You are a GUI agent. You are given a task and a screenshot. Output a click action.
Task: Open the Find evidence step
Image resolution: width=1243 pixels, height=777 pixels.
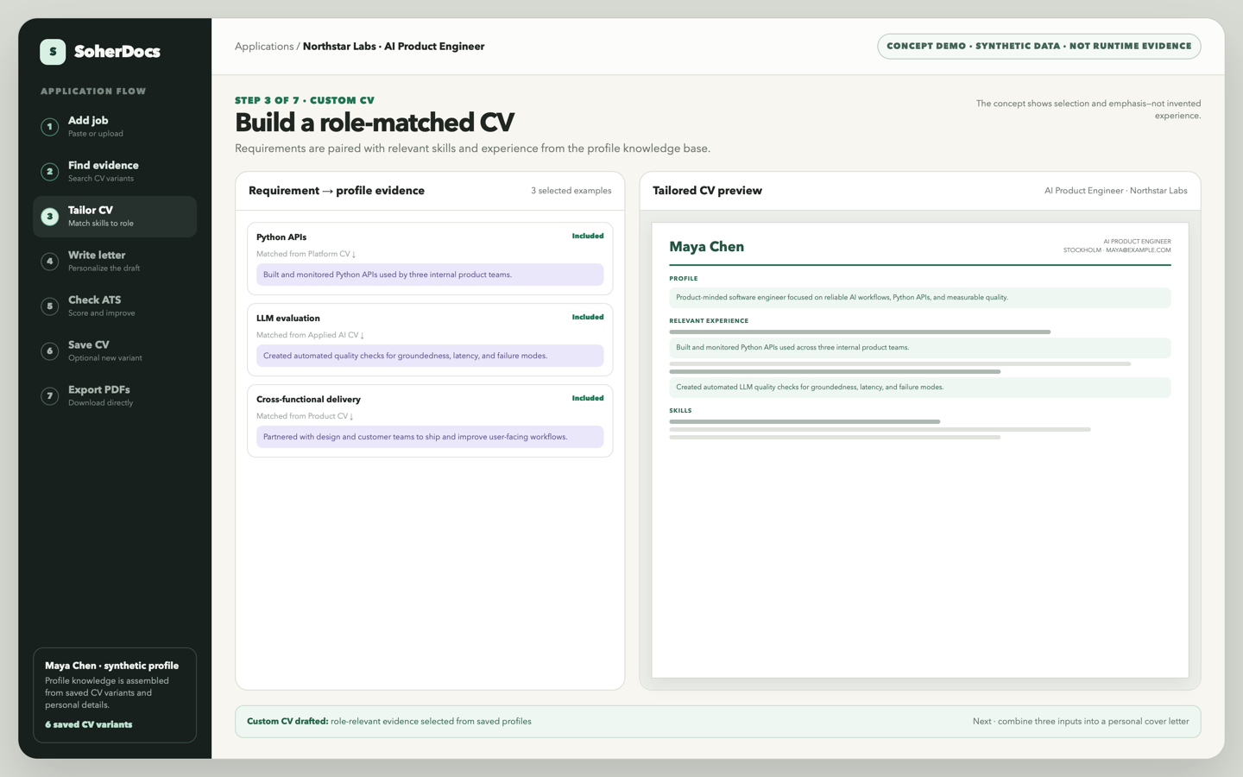115,172
